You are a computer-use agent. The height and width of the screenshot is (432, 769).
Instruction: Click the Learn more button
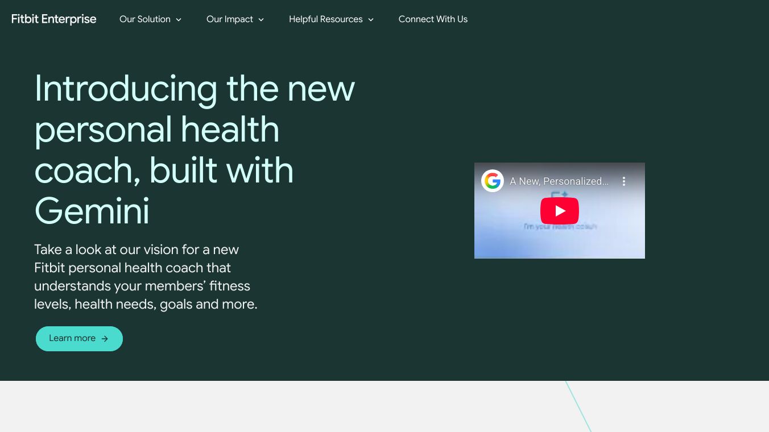tap(79, 339)
